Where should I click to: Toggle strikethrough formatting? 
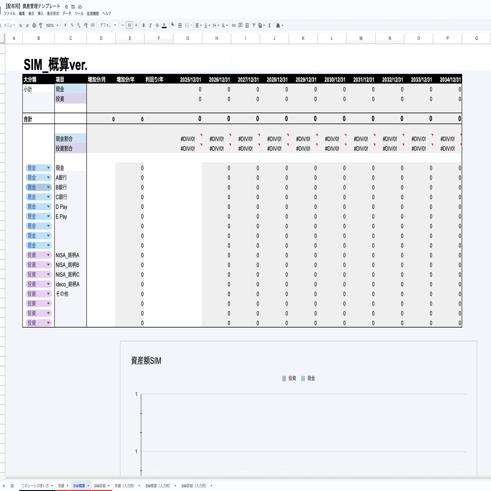point(157,25)
